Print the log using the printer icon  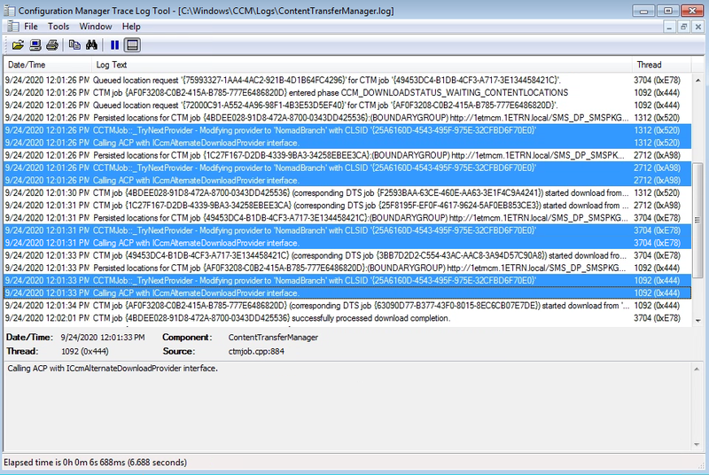[x=52, y=45]
